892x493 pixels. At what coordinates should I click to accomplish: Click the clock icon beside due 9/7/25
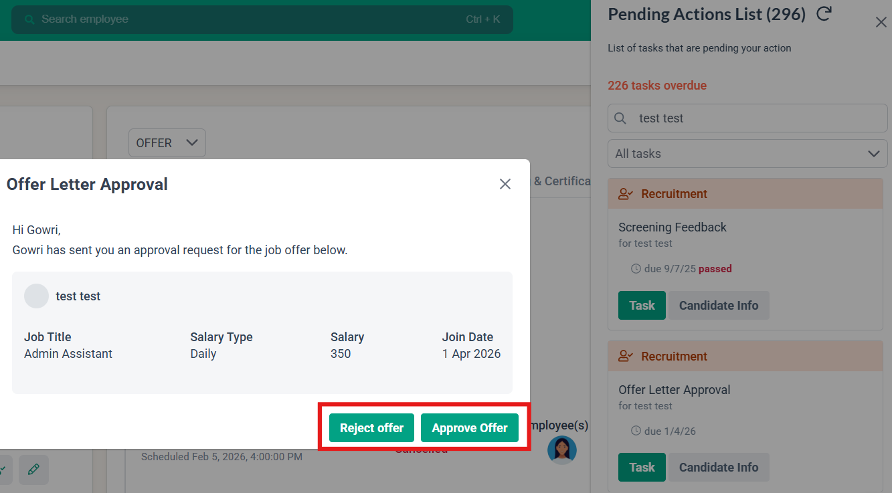(x=636, y=269)
